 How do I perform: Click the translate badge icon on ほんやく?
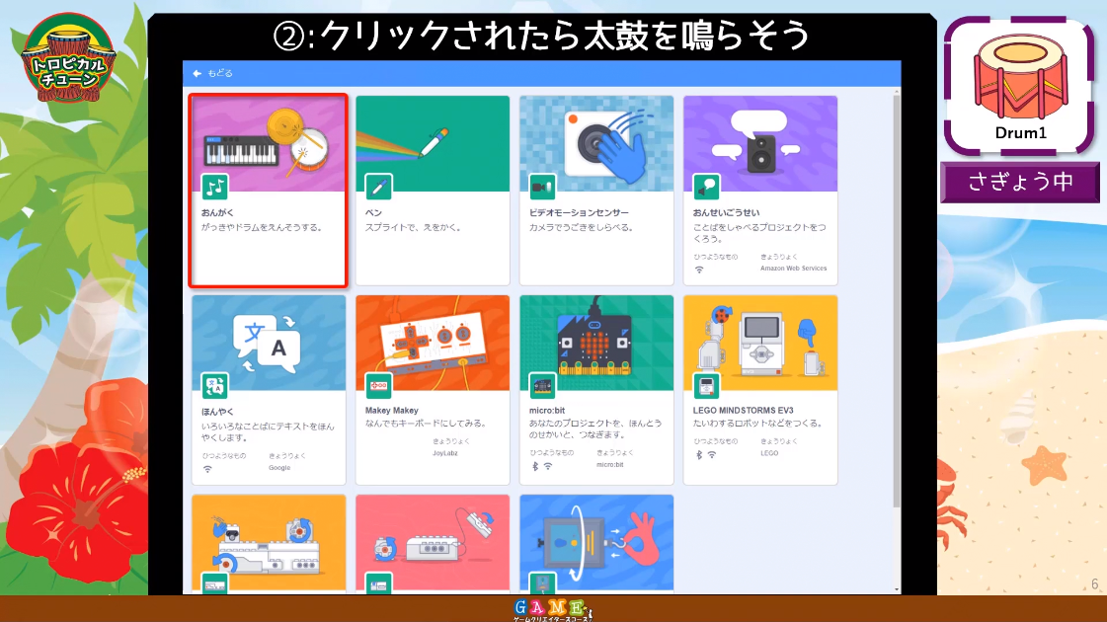point(214,386)
